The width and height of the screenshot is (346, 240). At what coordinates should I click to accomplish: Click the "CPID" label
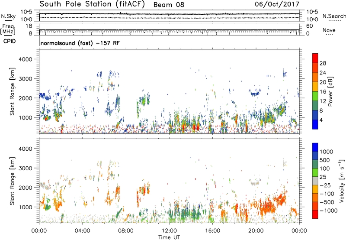point(10,41)
